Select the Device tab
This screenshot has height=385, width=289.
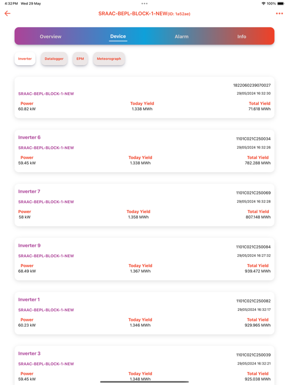click(118, 36)
